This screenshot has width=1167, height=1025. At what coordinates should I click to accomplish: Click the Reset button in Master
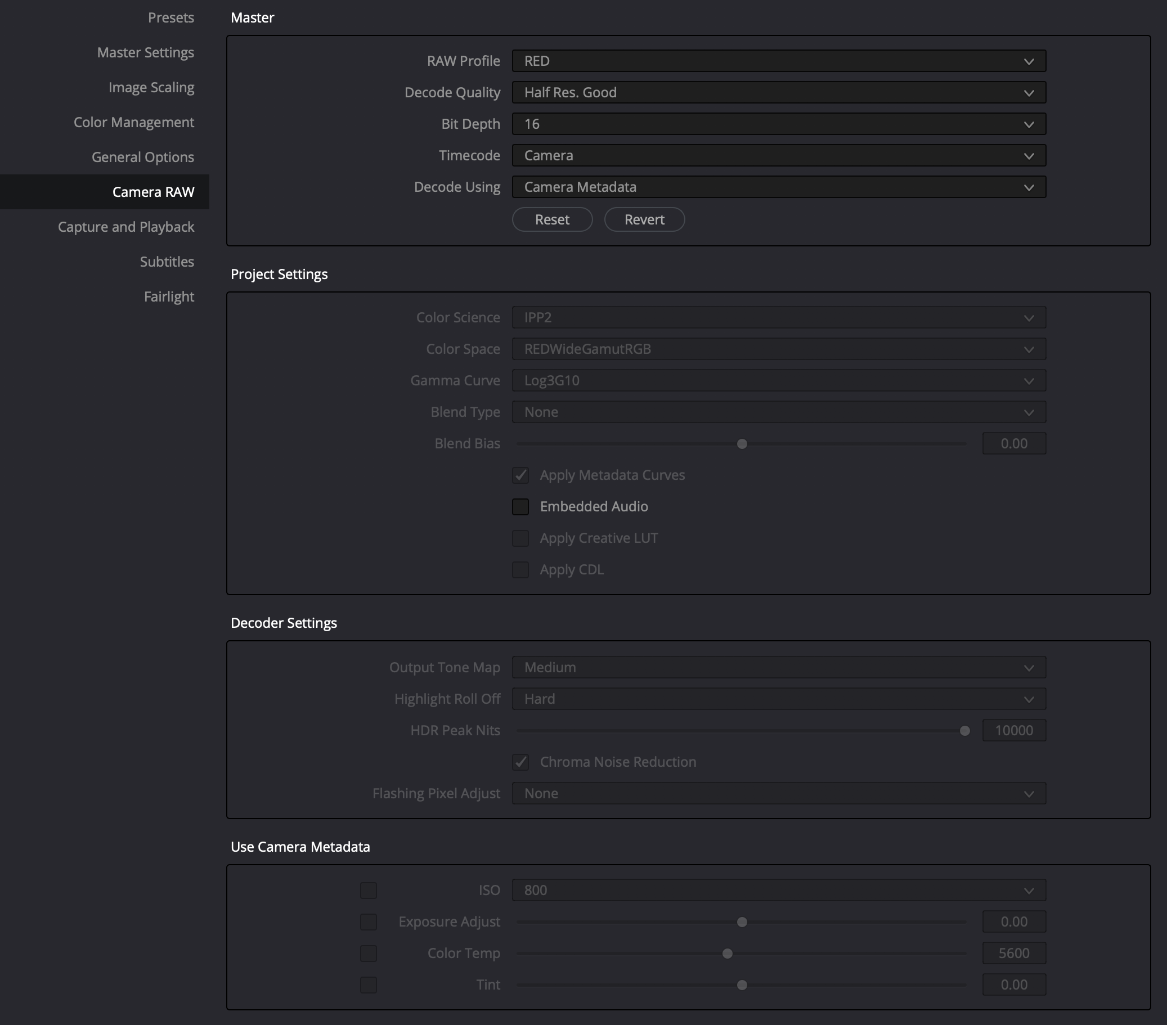551,219
